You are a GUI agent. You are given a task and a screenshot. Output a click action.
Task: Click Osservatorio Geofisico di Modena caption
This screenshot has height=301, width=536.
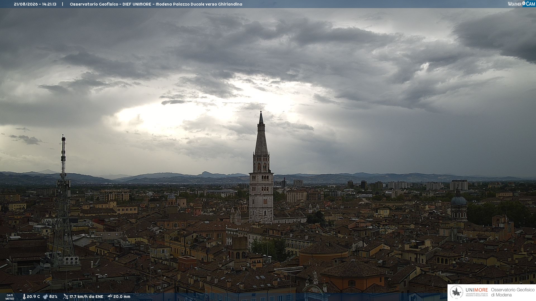coord(513,292)
